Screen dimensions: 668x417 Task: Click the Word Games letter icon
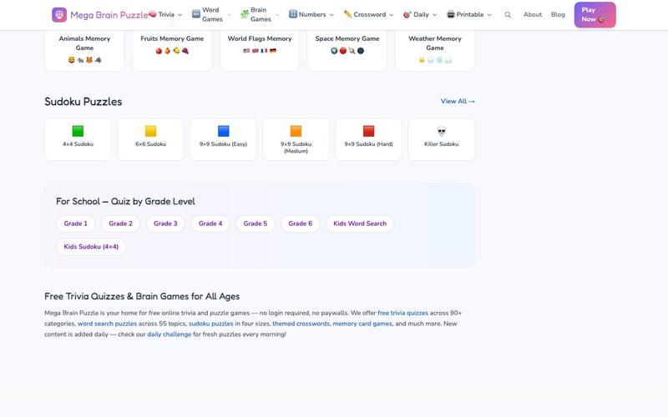(x=196, y=14)
